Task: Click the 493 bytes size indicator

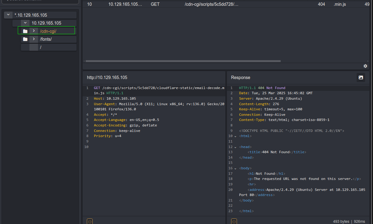Action: click(341, 222)
